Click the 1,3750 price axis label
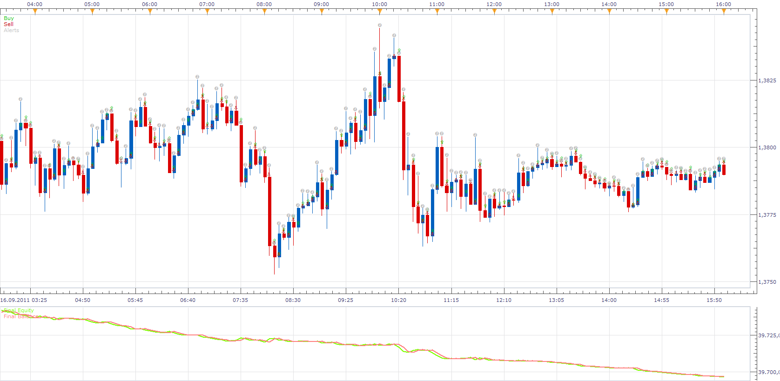This screenshot has height=381, width=780. pyautogui.click(x=767, y=282)
